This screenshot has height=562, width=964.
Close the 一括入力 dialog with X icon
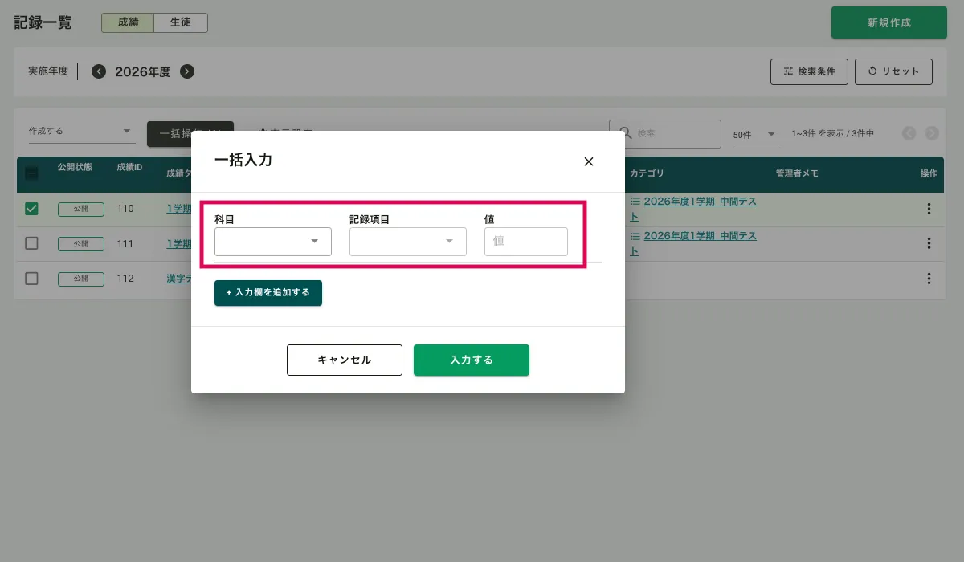coord(588,161)
